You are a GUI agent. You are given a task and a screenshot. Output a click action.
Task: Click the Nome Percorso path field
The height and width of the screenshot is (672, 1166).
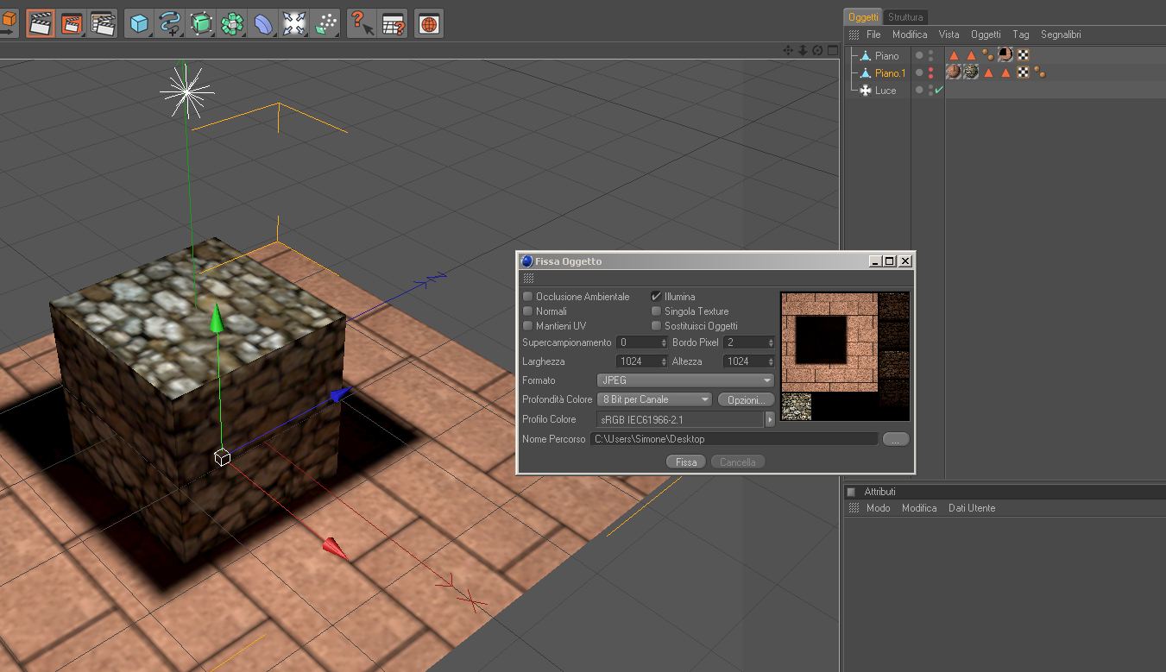pyautogui.click(x=734, y=439)
